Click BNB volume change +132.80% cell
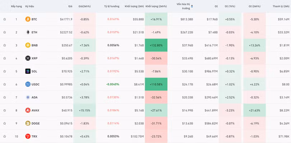The image size is (291, 143). click(156, 45)
